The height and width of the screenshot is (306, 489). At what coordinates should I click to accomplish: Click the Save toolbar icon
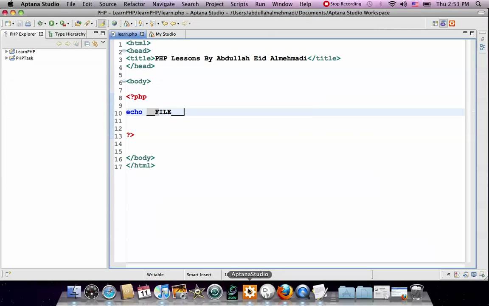[20, 23]
